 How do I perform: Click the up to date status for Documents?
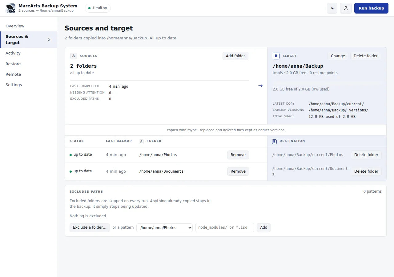81,171
